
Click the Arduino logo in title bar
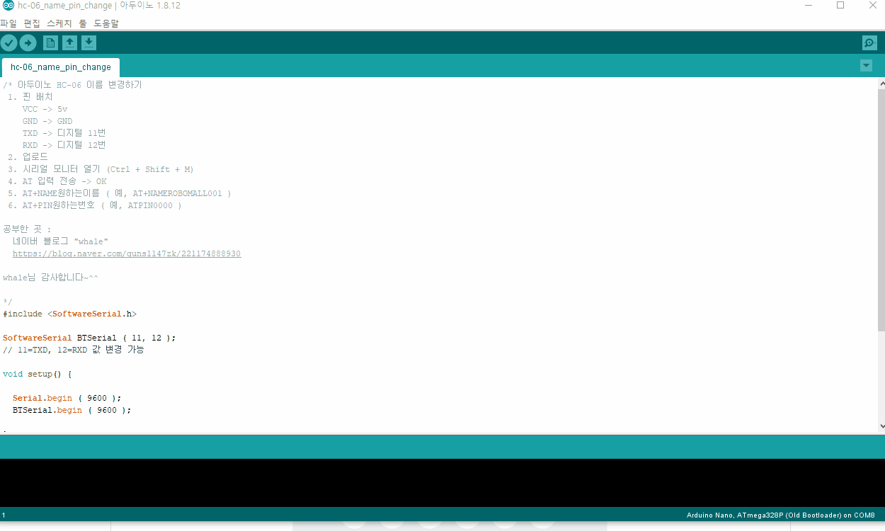8,6
